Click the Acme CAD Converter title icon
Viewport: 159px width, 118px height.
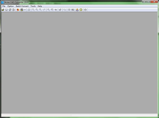coord(2,2)
